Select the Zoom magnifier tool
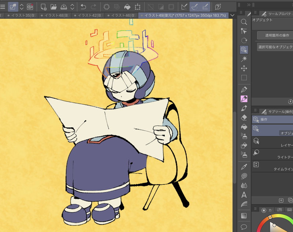Image resolution: width=293 pixels, height=232 pixels. (x=244, y=22)
